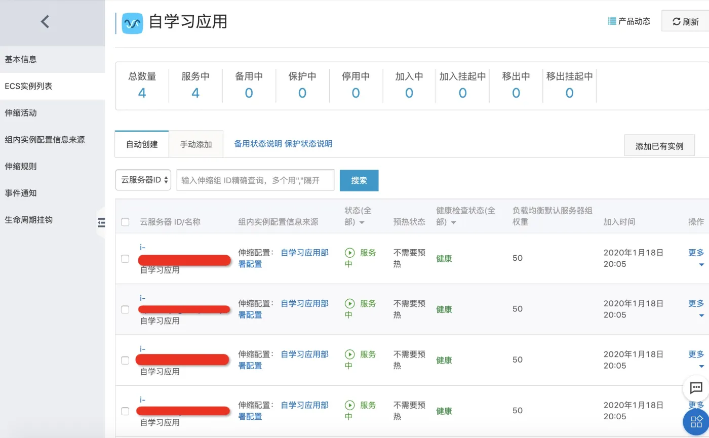Viewport: 709px width, 438px height.
Task: Click the 刷新 refresh button
Action: [685, 21]
